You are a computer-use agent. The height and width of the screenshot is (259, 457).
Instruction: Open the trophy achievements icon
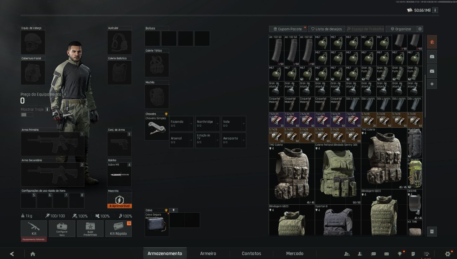point(400,254)
